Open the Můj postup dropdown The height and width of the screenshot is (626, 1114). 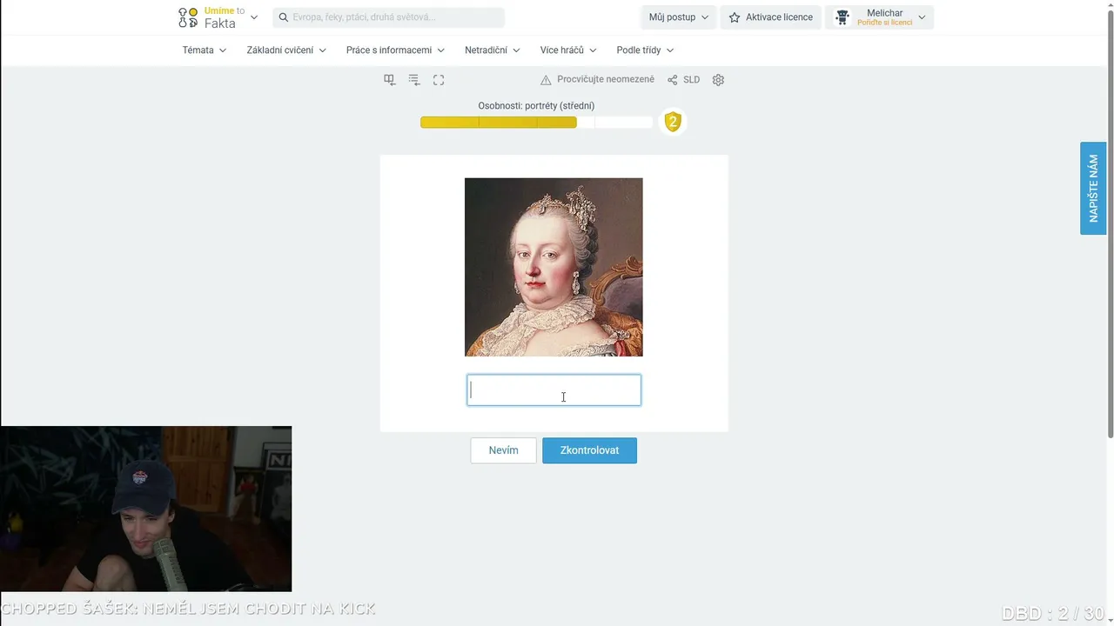point(679,17)
